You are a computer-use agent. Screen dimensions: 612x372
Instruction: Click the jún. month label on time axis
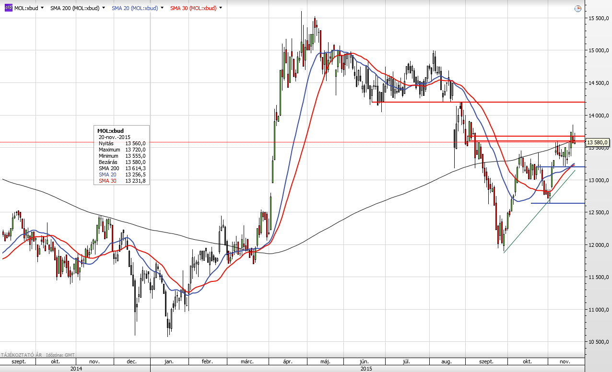364,361
